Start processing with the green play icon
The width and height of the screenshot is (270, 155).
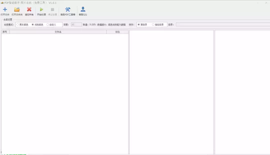[41, 10]
